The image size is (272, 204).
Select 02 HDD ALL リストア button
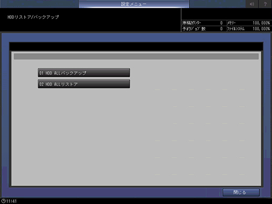click(84, 84)
